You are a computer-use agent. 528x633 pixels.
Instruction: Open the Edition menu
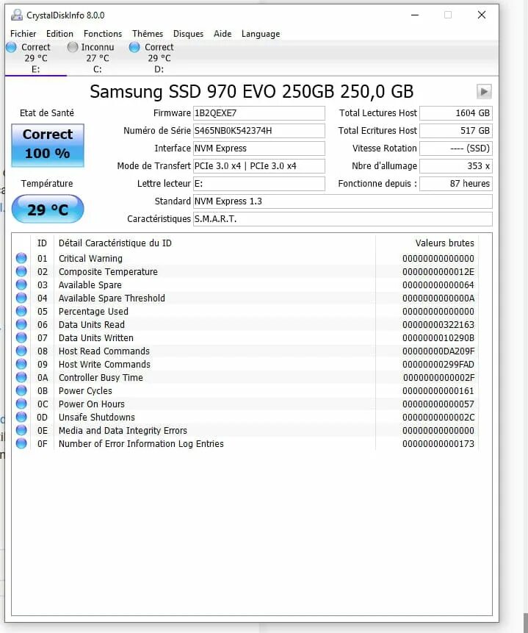point(59,34)
